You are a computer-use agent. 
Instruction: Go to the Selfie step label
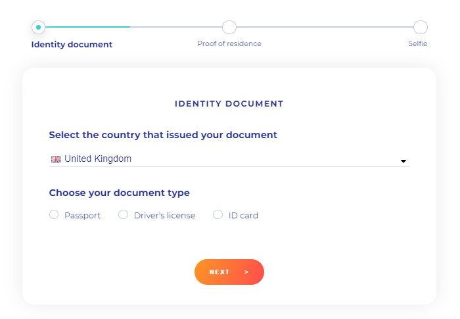point(418,44)
